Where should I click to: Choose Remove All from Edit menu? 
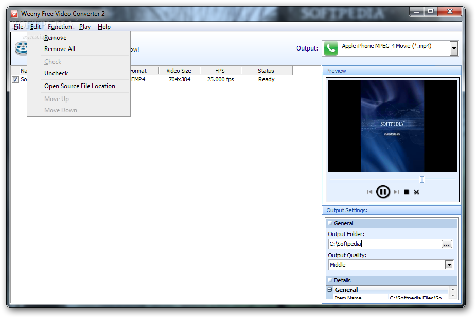point(60,49)
